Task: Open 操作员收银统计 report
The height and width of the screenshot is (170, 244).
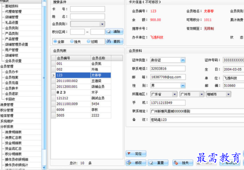Action: pos(16,165)
